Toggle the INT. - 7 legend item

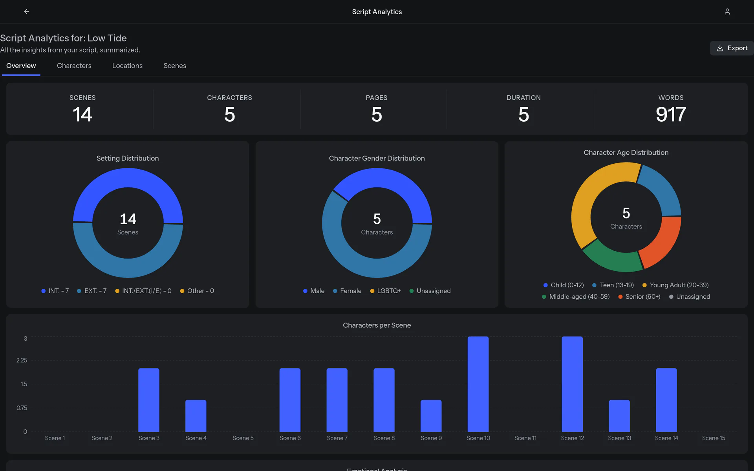[55, 291]
